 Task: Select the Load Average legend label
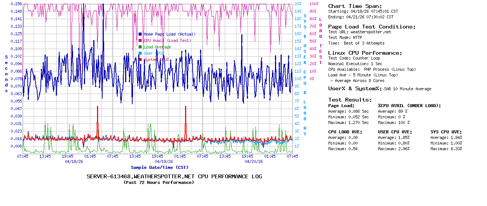point(157,47)
